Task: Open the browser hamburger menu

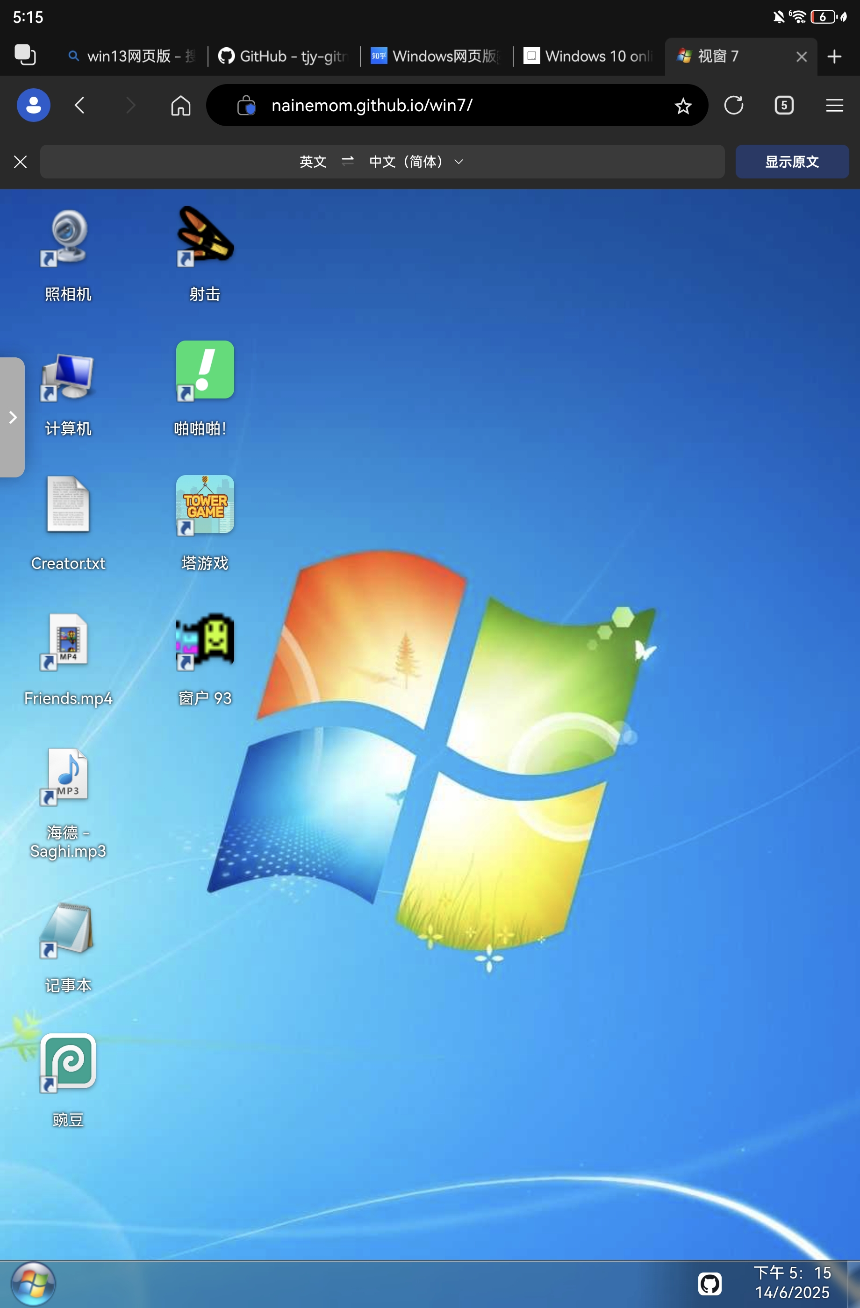Action: click(x=834, y=105)
